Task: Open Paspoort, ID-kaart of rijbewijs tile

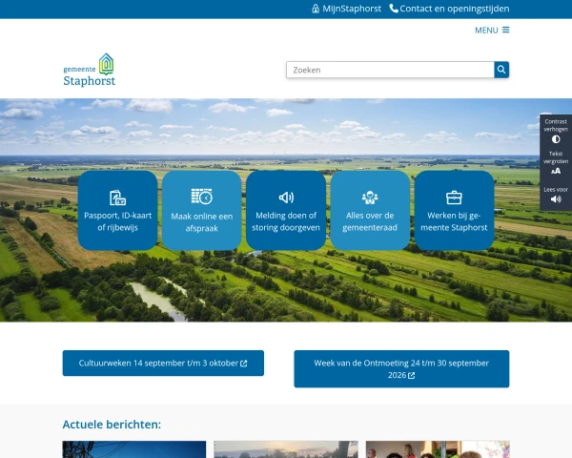Action: (x=117, y=210)
